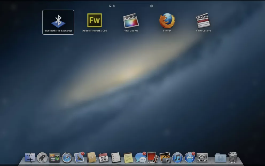Open the Downloads folder stack in Dock
The image size is (265, 166).
coord(220,158)
